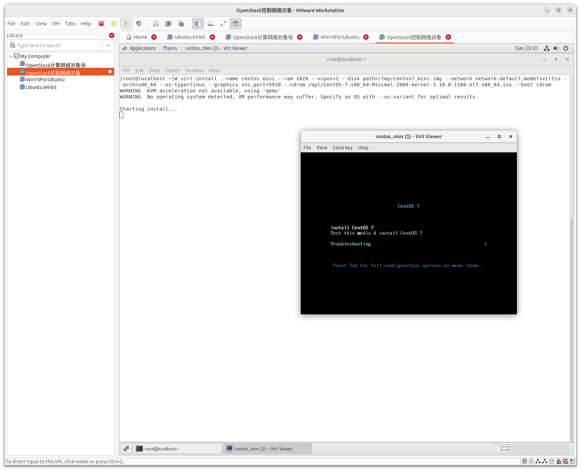
Task: Click the Restart guest toolbar icon
Action: pos(139,24)
